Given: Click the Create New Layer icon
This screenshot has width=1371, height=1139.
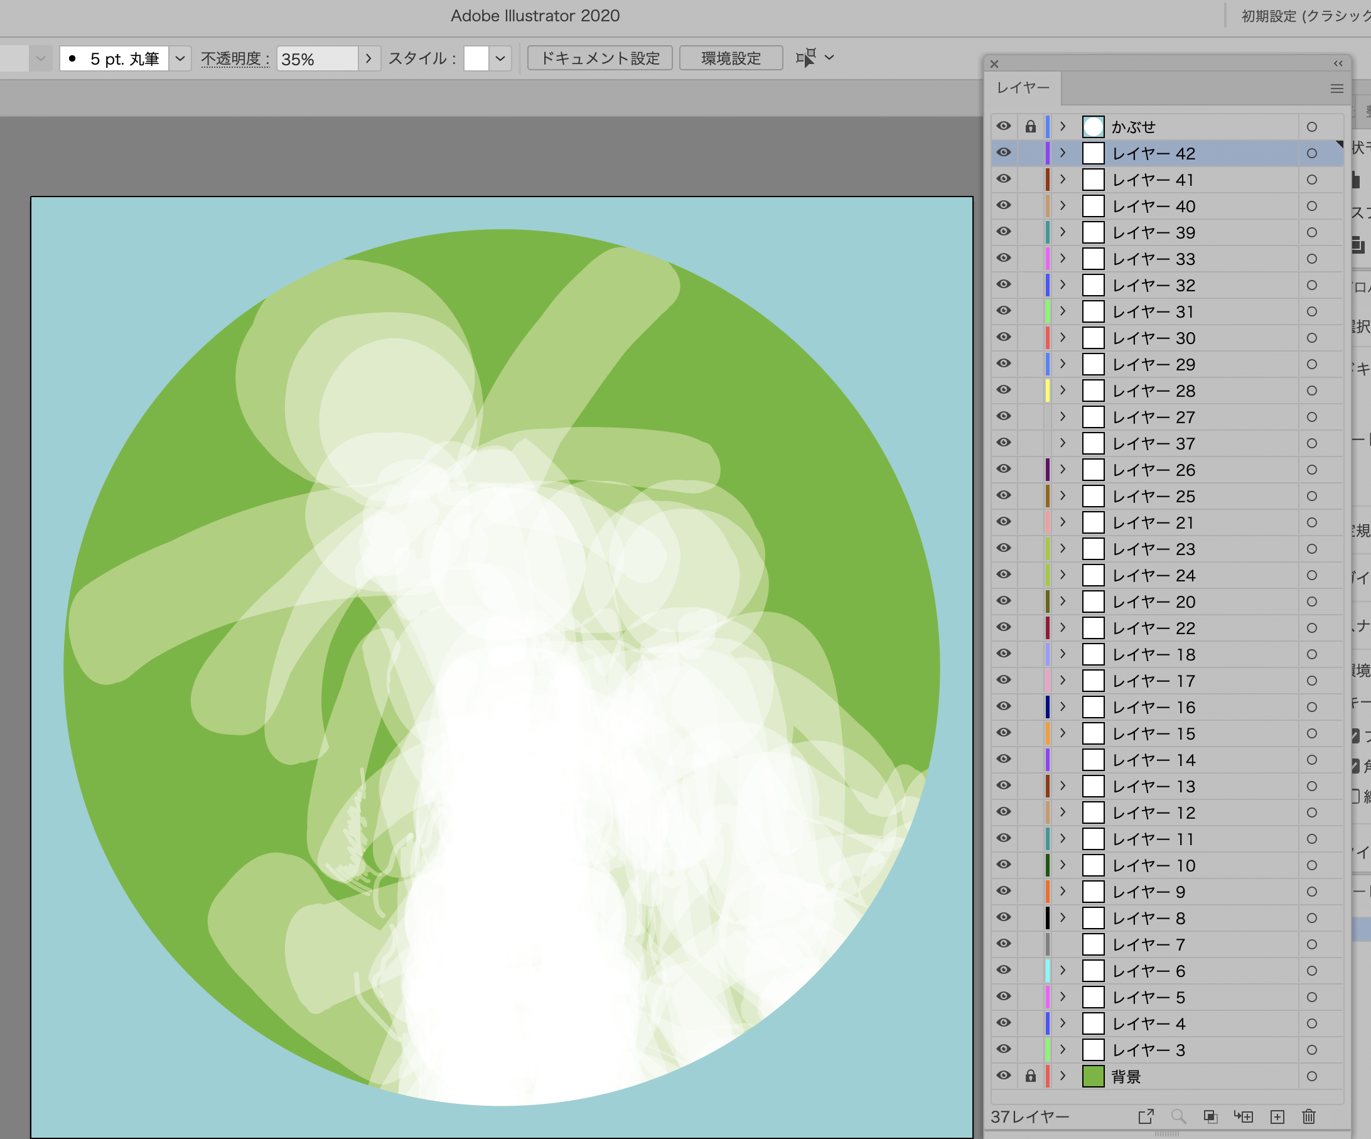Looking at the screenshot, I should [x=1277, y=1116].
